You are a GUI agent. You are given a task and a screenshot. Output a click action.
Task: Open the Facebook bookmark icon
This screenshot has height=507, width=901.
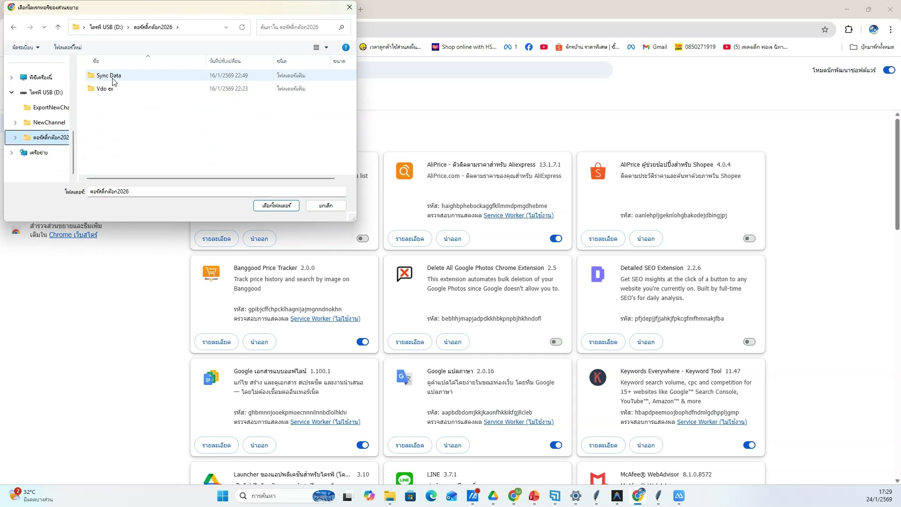pyautogui.click(x=529, y=47)
